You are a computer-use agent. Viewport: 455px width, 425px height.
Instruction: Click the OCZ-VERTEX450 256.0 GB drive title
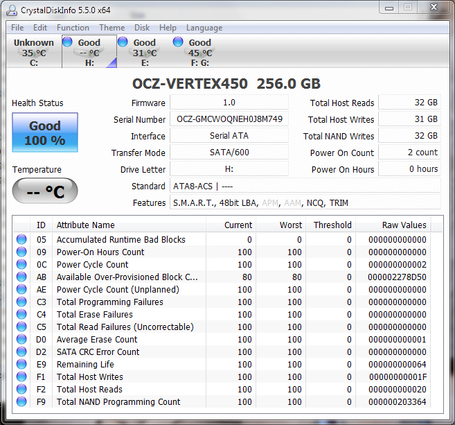226,84
